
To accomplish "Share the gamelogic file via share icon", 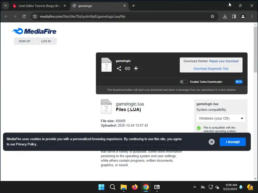I will coord(119,68).
